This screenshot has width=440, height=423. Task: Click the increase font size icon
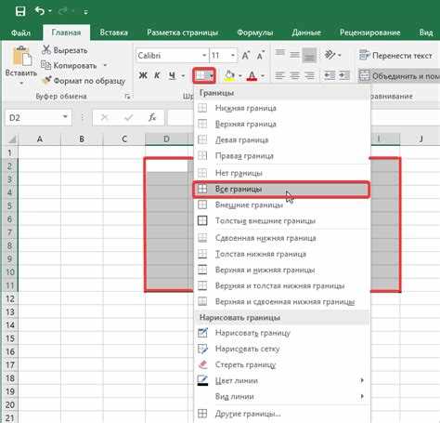click(246, 56)
